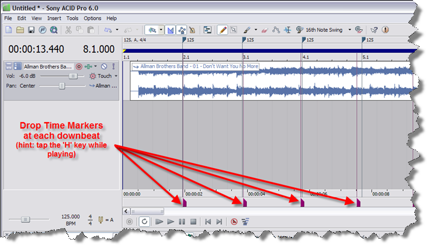Click the New project icon
Viewport: 427px width, 245px height.
pyautogui.click(x=8, y=30)
